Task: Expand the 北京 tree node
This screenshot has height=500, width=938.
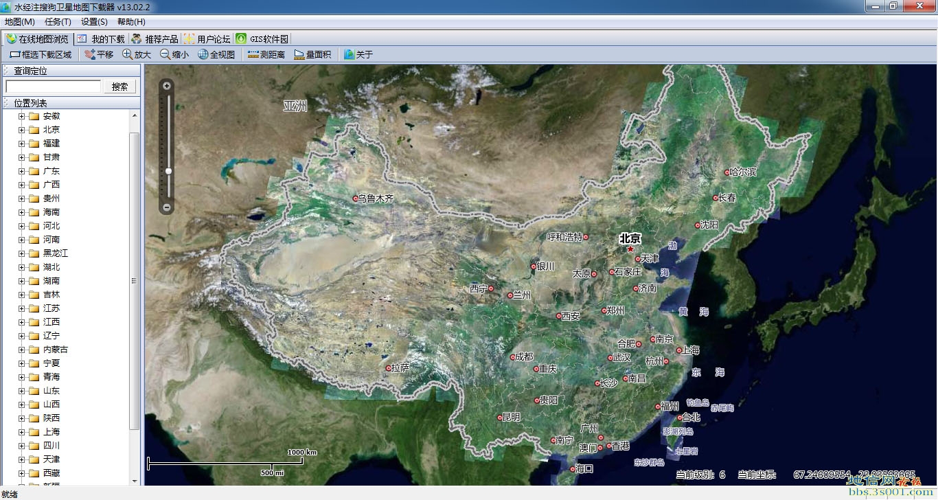Action: pos(21,130)
